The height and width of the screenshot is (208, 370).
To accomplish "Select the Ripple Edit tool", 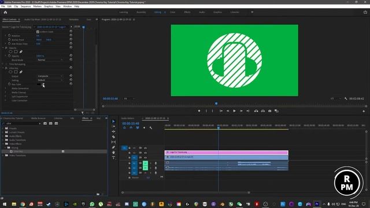I will [113, 132].
